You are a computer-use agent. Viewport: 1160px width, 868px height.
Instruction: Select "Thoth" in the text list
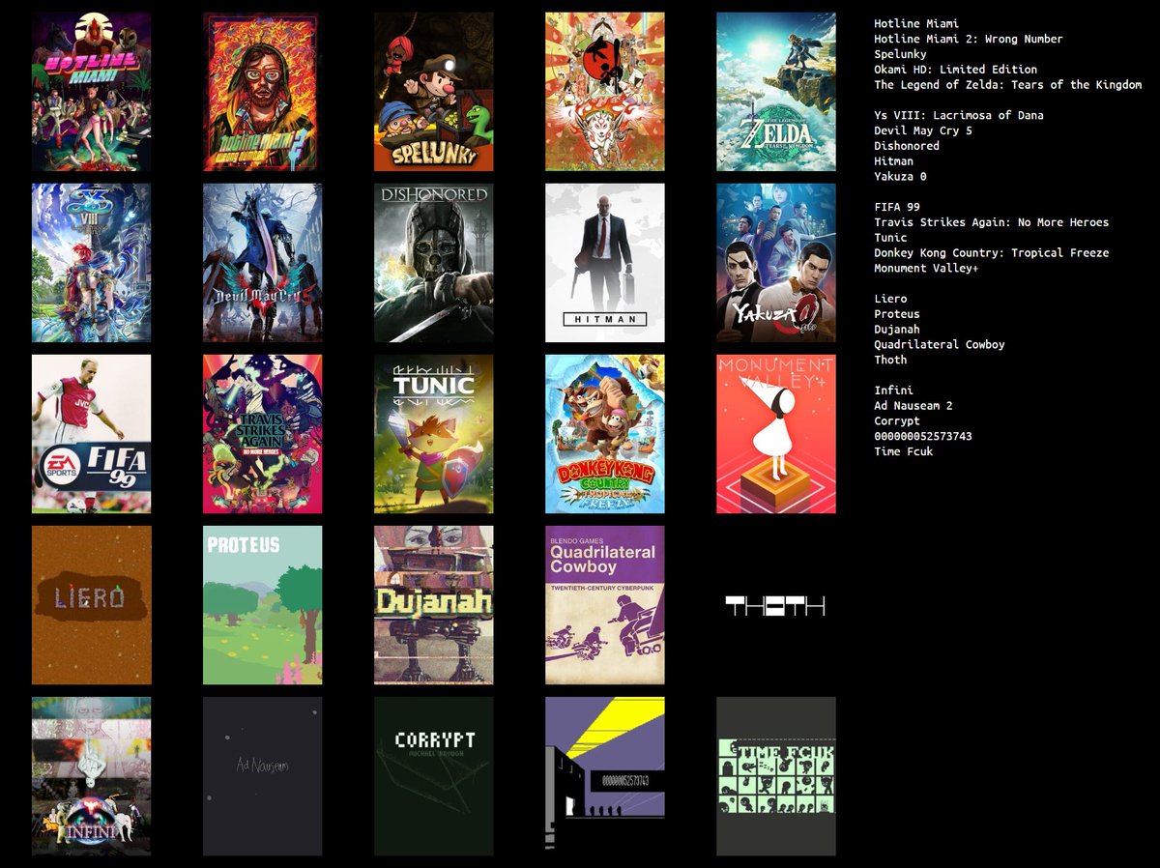[890, 361]
